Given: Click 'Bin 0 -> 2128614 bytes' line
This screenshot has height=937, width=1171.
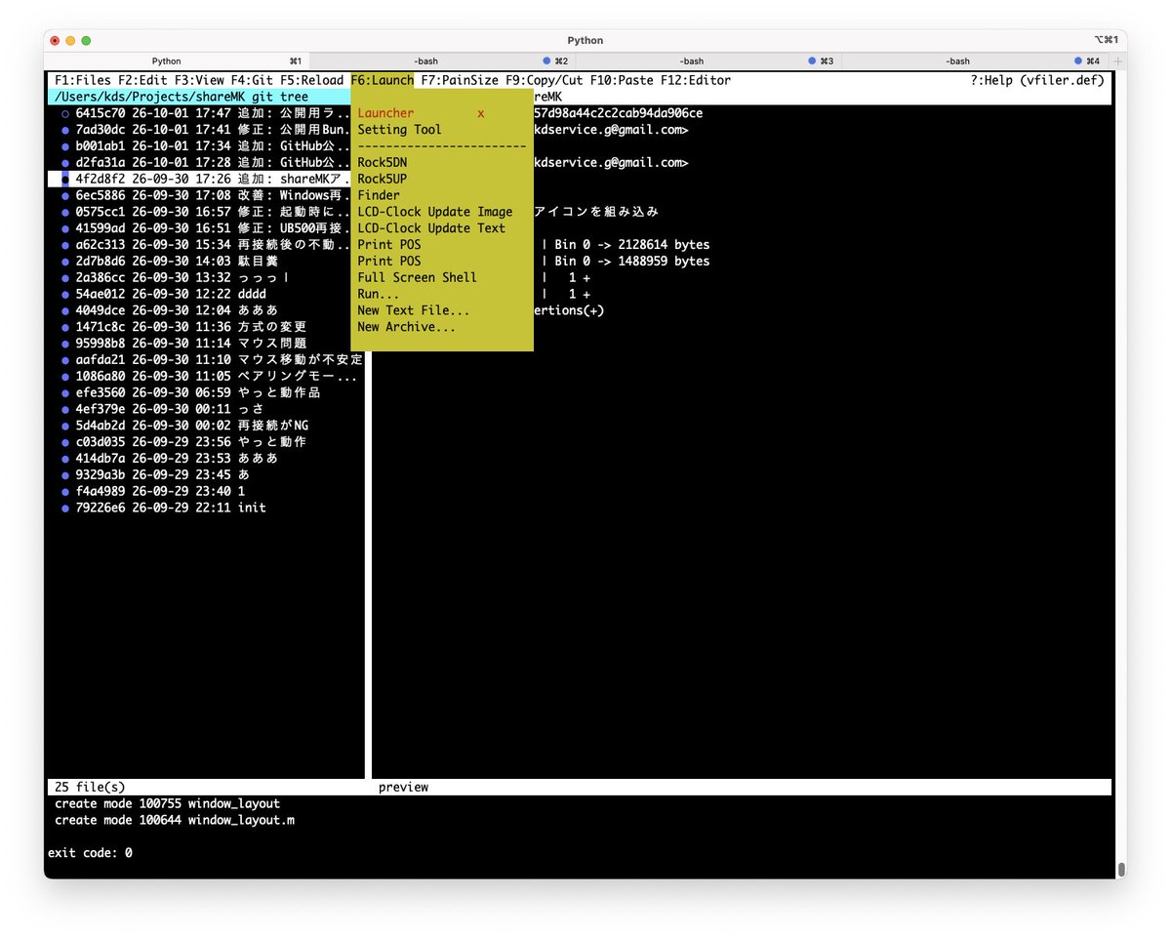Looking at the screenshot, I should (x=632, y=245).
